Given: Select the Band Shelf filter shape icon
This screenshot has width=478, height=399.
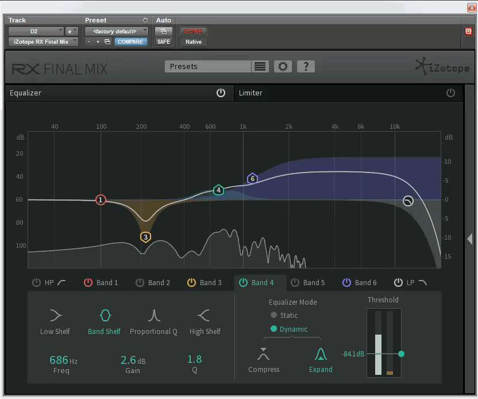Looking at the screenshot, I should pyautogui.click(x=105, y=316).
